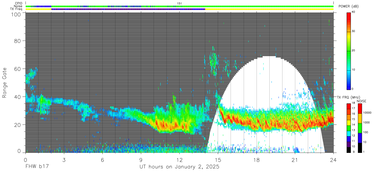
Task: Click the FHW b17 radar label
Action: 37,167
